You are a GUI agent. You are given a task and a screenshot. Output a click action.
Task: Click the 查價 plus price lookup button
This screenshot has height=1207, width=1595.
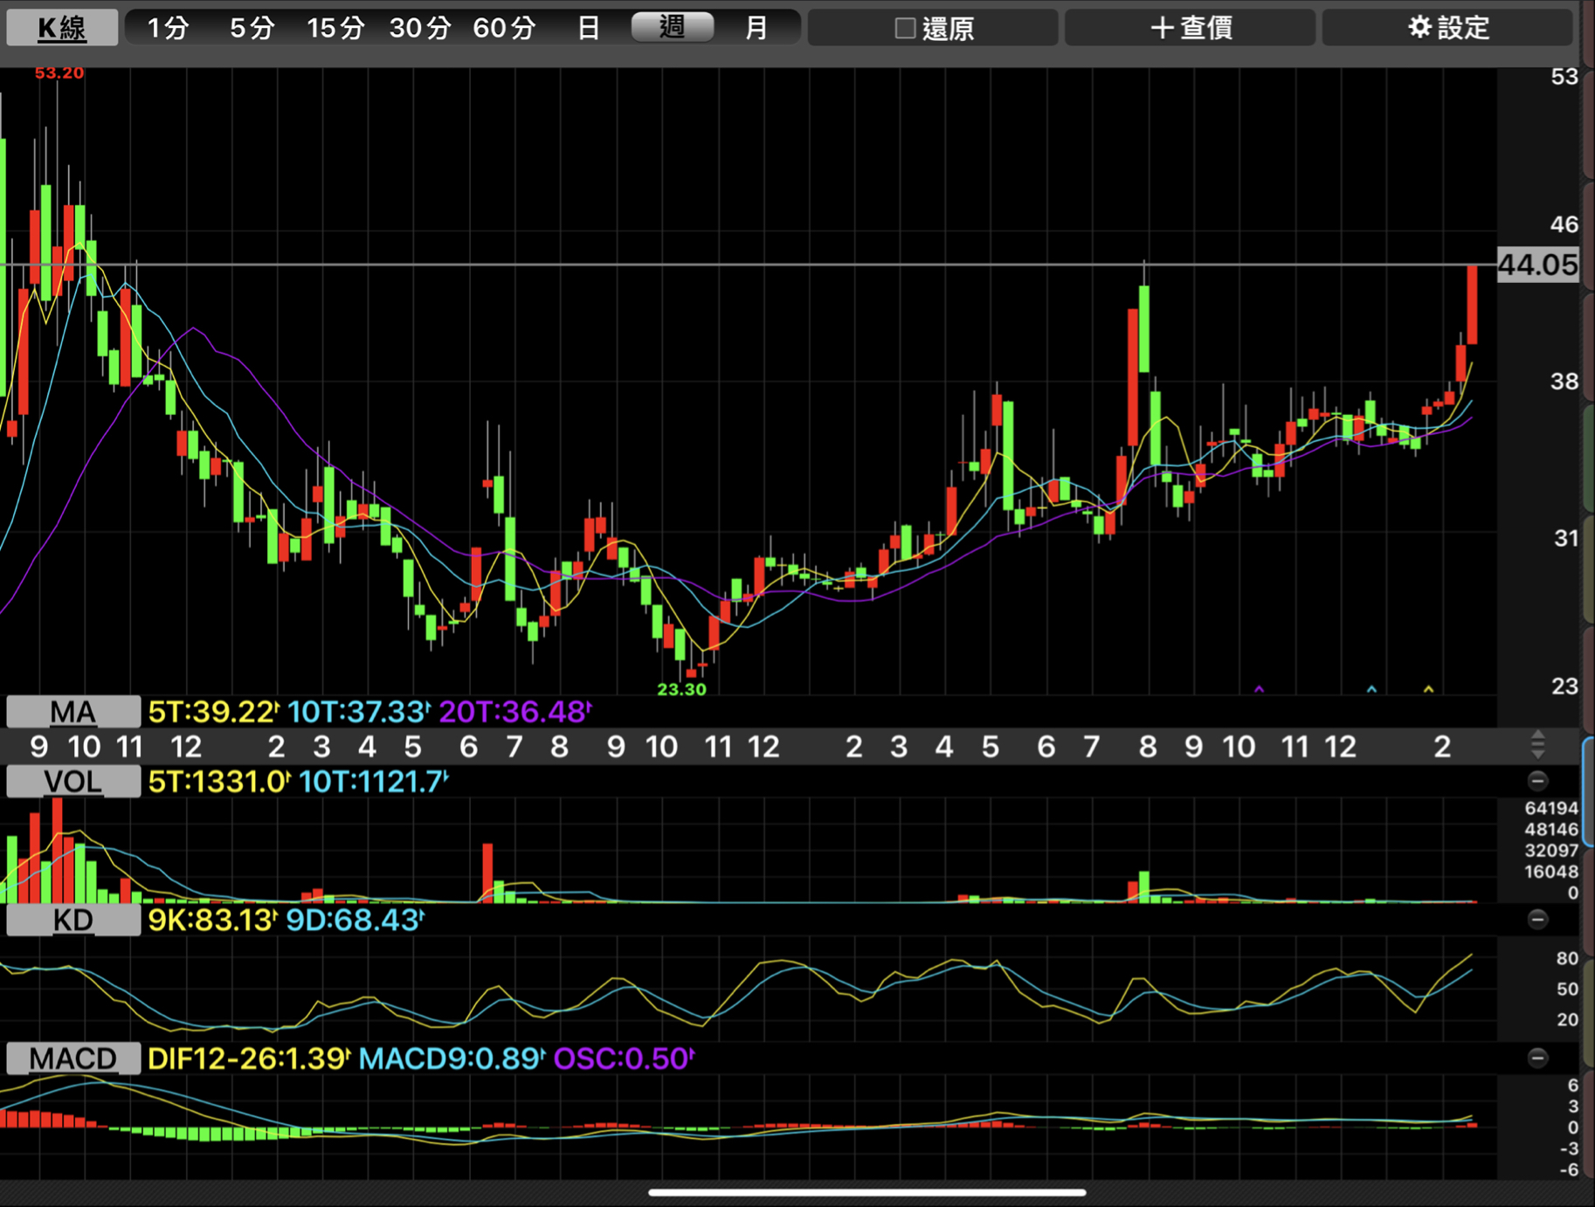[1190, 28]
